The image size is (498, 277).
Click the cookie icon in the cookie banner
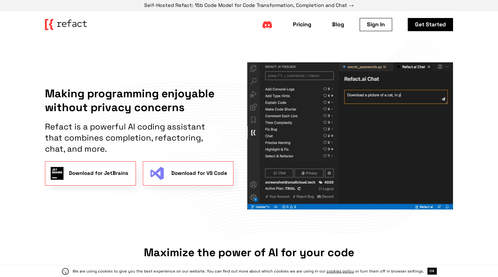[65, 271]
